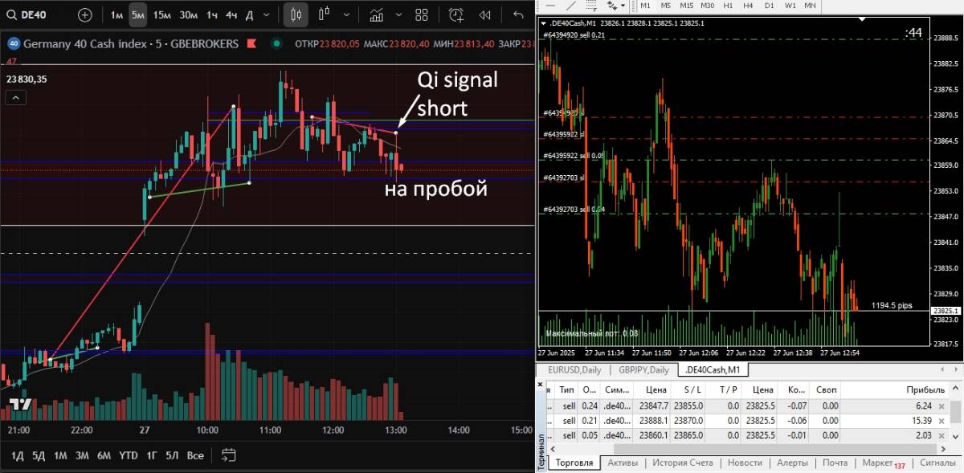Expand the timeframe list chevron
The height and width of the screenshot is (473, 964).
[268, 14]
